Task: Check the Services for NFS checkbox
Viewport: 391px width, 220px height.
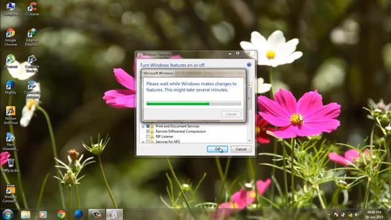Action: tap(148, 141)
